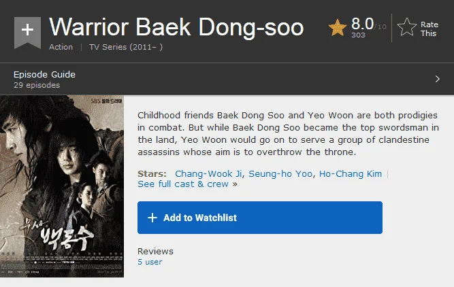Open the 303 ratings count
454x287 pixels.
point(358,35)
